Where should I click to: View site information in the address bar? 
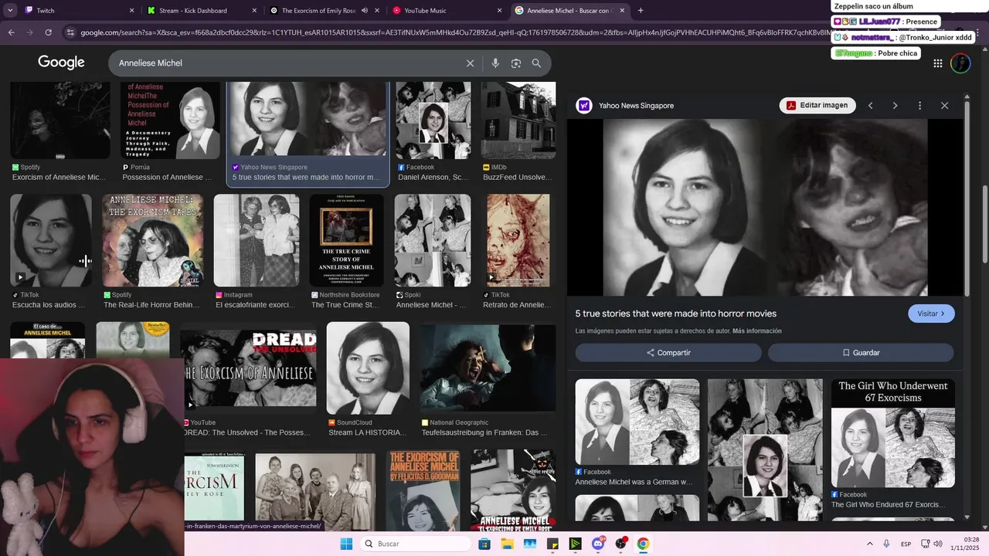pyautogui.click(x=70, y=32)
